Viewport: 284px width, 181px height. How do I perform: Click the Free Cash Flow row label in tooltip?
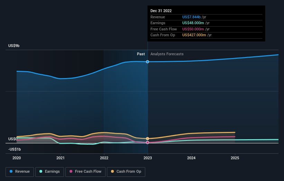(x=164, y=29)
